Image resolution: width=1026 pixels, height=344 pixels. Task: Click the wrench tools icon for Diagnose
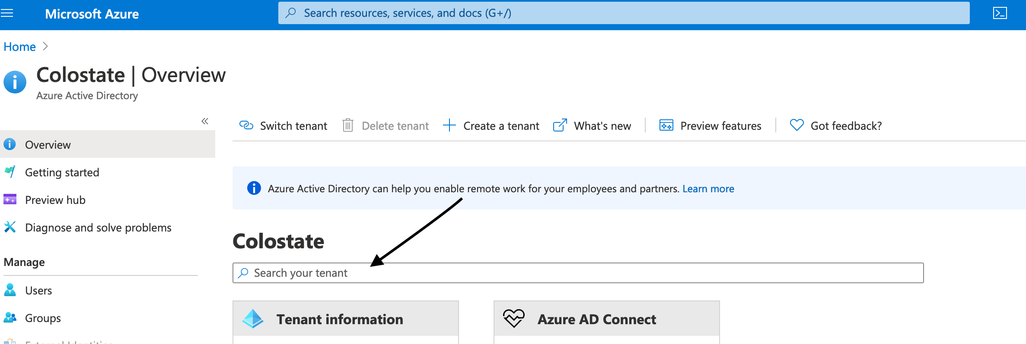pos(10,227)
